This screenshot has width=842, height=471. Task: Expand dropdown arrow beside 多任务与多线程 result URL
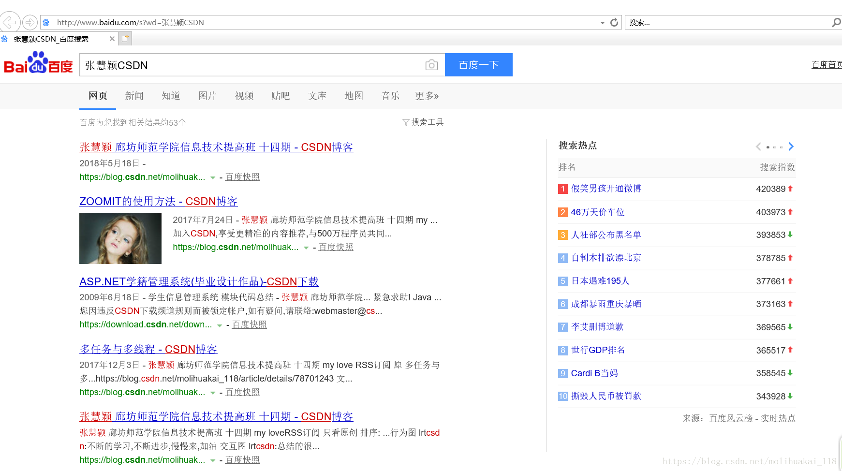pos(213,393)
